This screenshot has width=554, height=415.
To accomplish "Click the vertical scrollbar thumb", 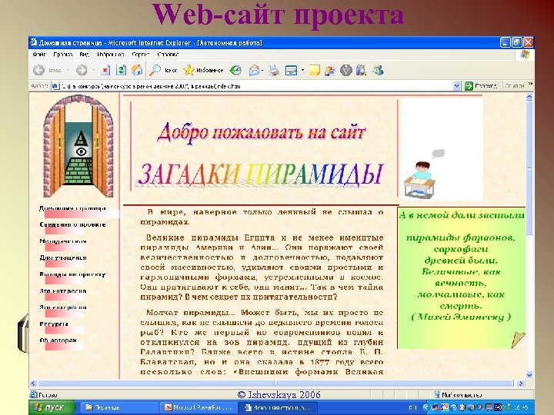I will (x=529, y=168).
